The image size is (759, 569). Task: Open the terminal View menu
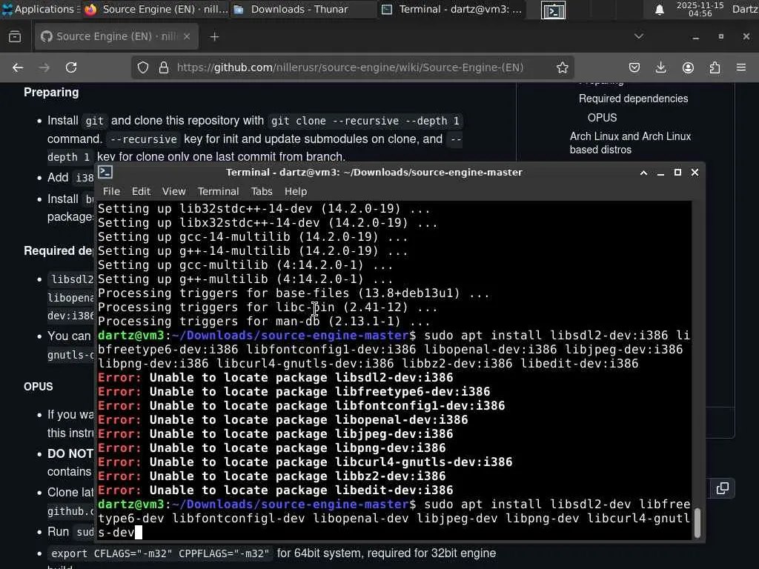pyautogui.click(x=173, y=192)
